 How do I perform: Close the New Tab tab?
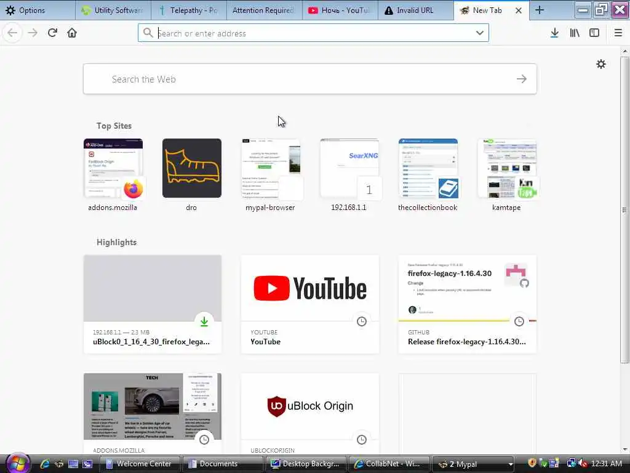[519, 10]
